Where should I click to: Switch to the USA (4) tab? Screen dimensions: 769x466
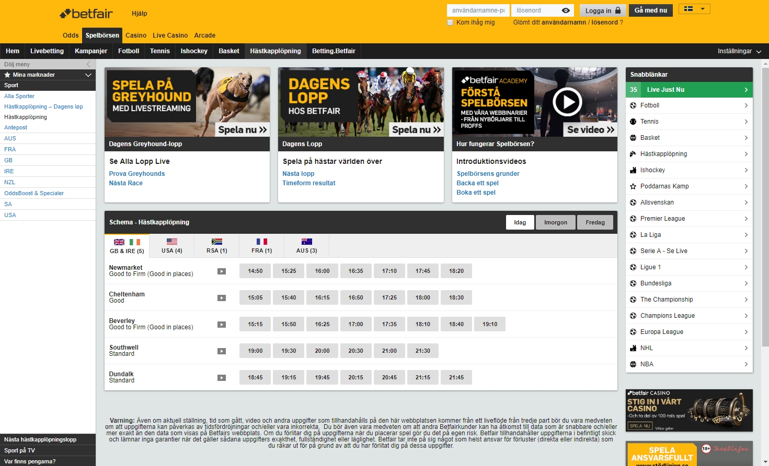(171, 246)
